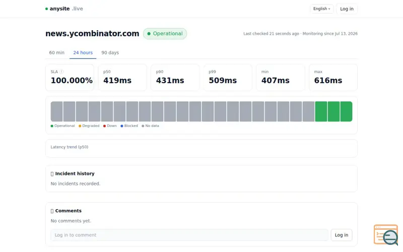Click the anysite.live logo
Image resolution: width=403 pixels, height=252 pixels.
click(x=64, y=9)
